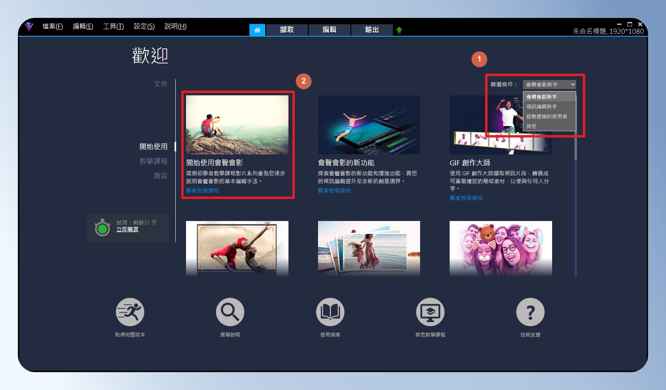The width and height of the screenshot is (666, 390).
Task: Click the green upload arrow icon
Action: coord(399,30)
